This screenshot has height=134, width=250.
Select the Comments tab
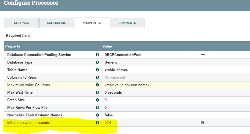(x=127, y=23)
